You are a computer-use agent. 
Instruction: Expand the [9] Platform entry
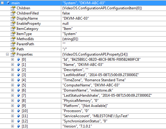[x=12, y=105]
